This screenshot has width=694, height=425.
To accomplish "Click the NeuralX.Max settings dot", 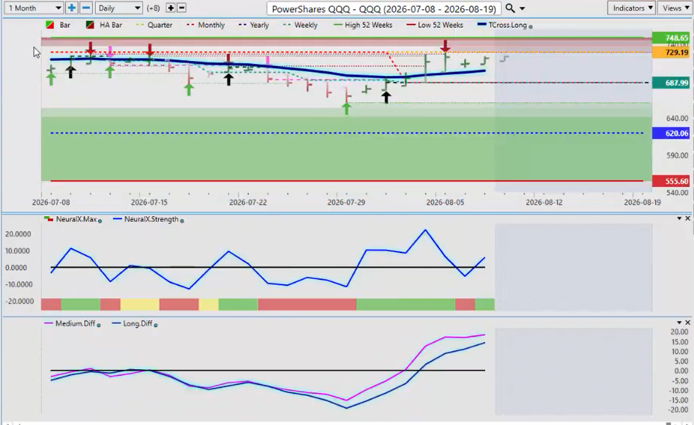I will pyautogui.click(x=99, y=220).
